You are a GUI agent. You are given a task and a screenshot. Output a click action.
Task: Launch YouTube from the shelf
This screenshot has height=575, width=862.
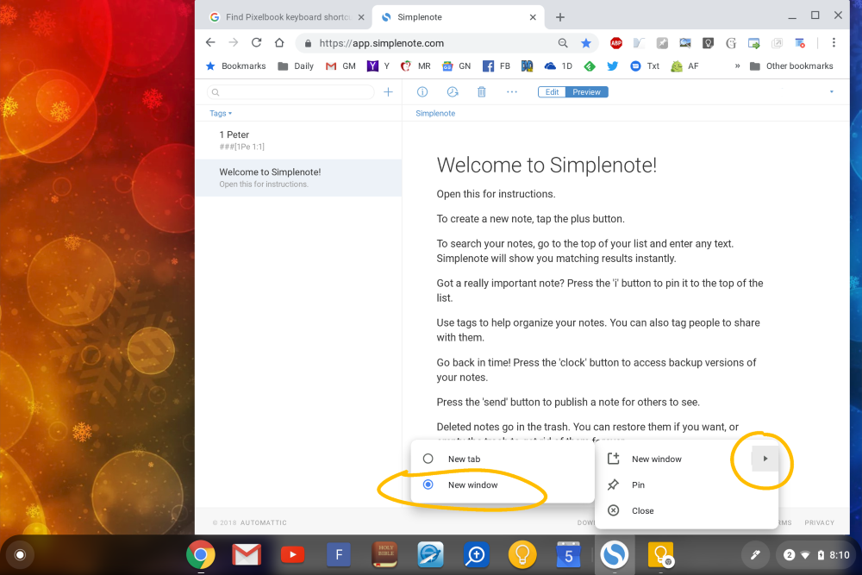click(292, 555)
